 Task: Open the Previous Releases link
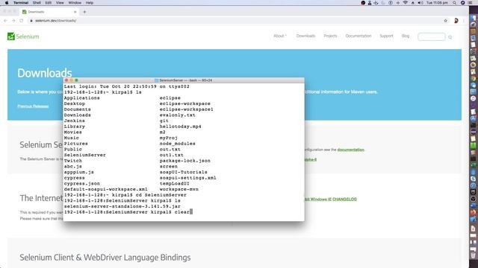tap(33, 106)
